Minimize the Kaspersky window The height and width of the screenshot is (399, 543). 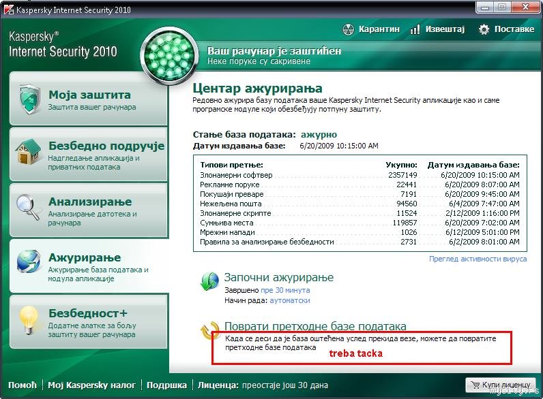click(x=485, y=7)
